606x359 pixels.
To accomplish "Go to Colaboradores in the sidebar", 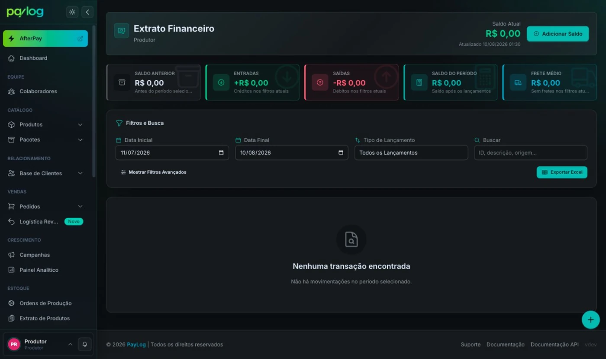I will [45, 91].
